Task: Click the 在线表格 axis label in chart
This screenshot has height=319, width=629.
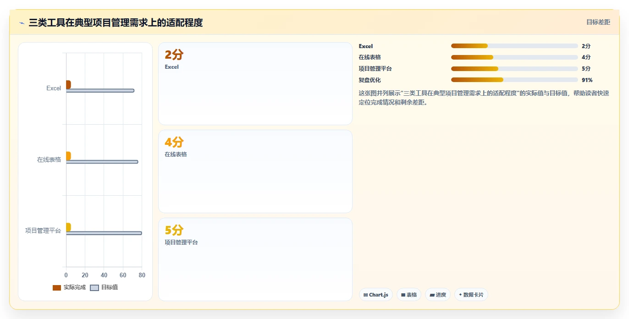Action: point(49,159)
